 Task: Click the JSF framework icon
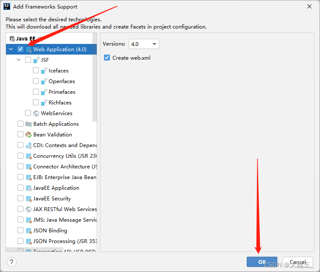(36, 60)
